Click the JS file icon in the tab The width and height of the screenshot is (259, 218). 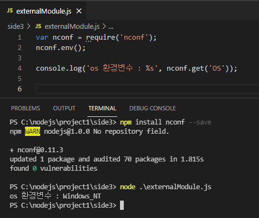pyautogui.click(x=10, y=11)
